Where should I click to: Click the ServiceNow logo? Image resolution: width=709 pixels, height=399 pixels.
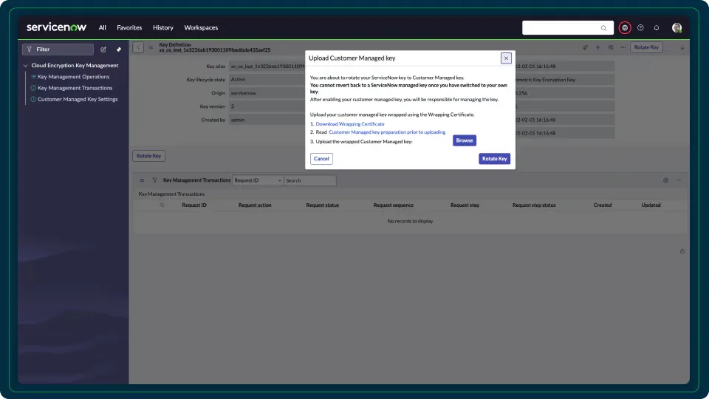point(57,27)
